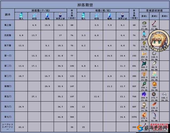170x133 pixels.
Task: Click the 副本 column header
Action: [x=8, y=14]
